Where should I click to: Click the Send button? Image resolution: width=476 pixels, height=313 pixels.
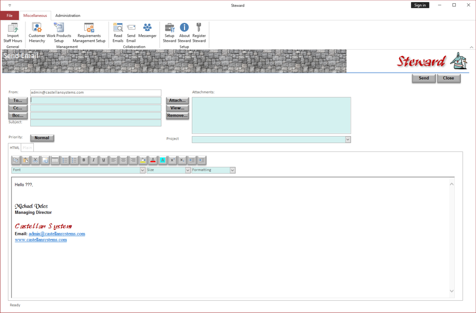pos(424,78)
